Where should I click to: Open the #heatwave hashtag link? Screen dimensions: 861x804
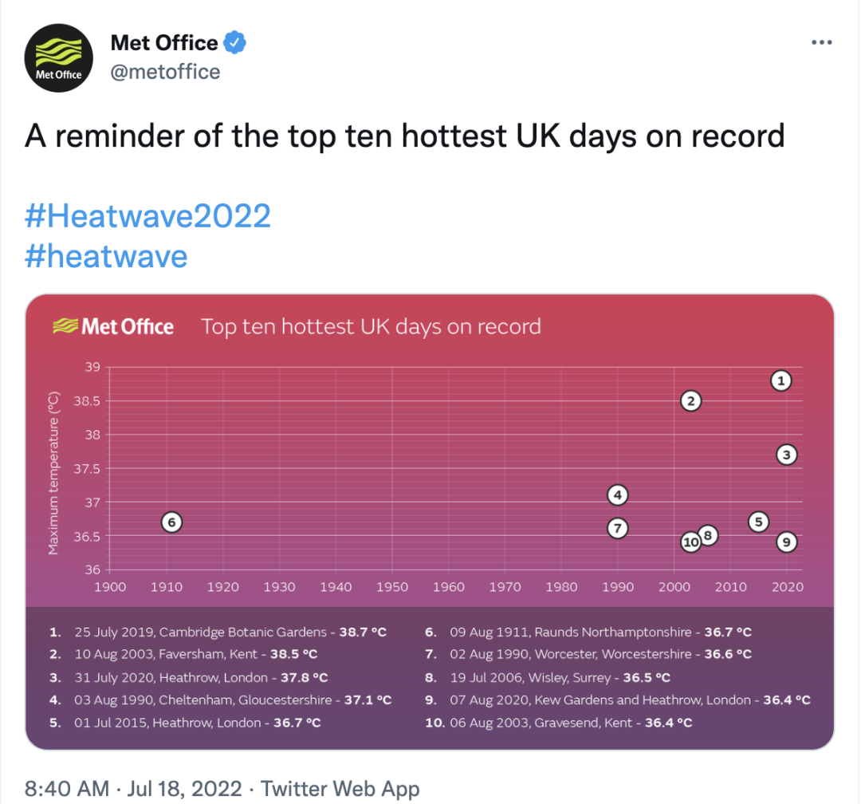[x=107, y=256]
